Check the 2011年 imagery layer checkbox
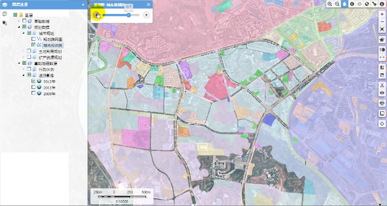 pyautogui.click(x=34, y=87)
